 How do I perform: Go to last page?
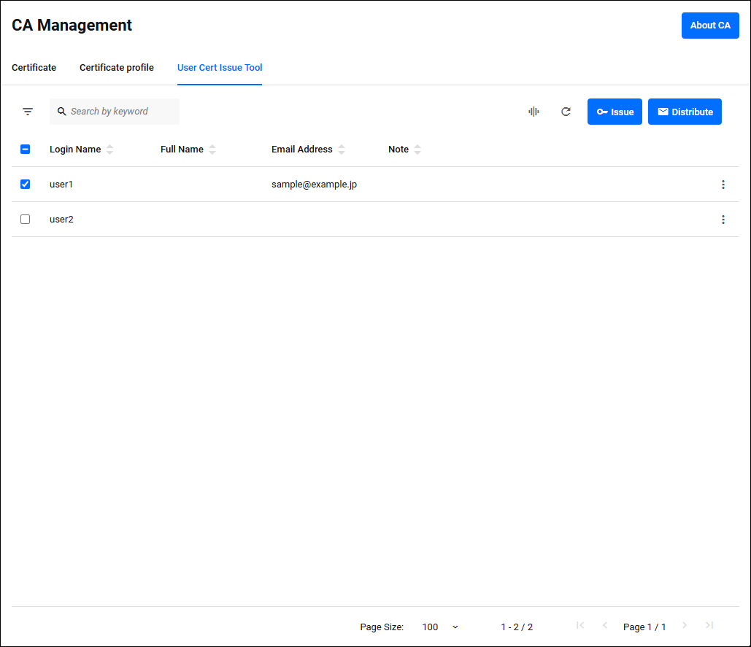click(709, 625)
